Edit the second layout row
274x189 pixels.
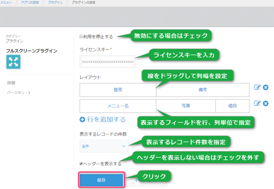257,103
